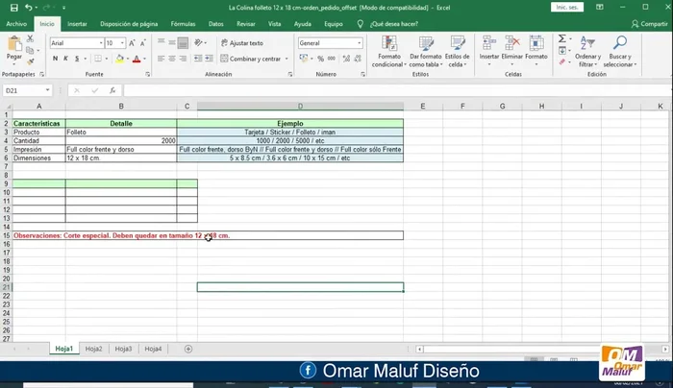Open the text orientation options

point(200,42)
